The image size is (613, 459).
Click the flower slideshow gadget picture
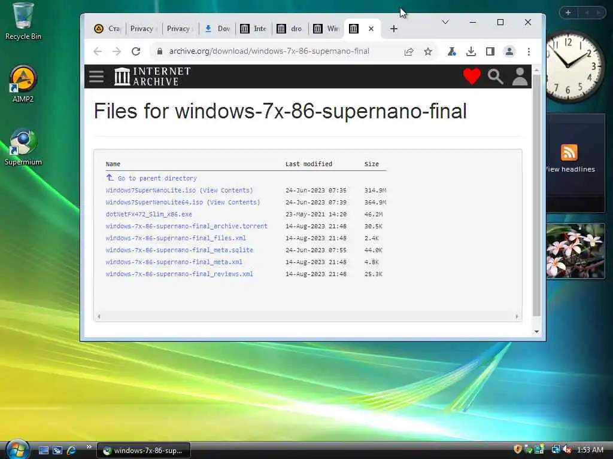click(x=575, y=251)
